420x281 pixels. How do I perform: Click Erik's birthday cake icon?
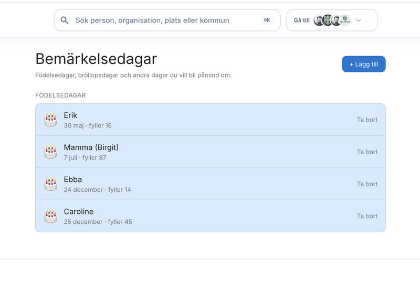pyautogui.click(x=50, y=120)
